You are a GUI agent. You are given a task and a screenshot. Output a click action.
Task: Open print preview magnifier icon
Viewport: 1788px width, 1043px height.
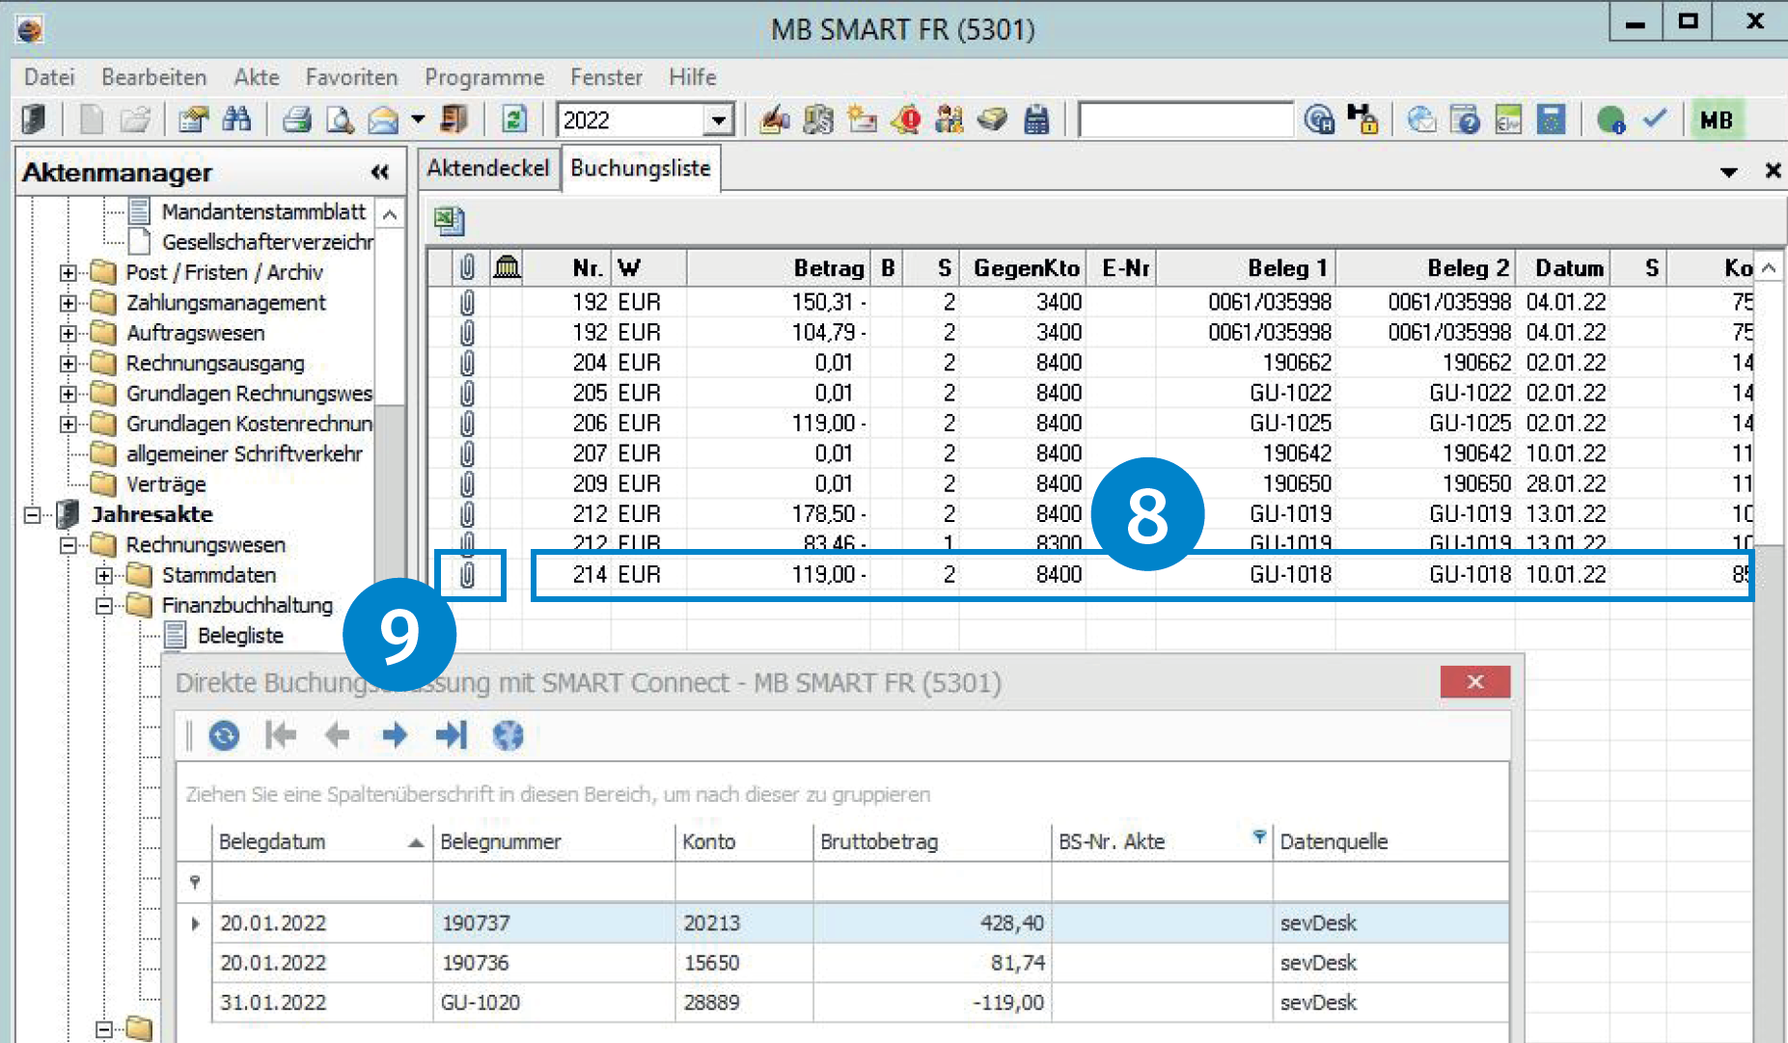pyautogui.click(x=339, y=120)
